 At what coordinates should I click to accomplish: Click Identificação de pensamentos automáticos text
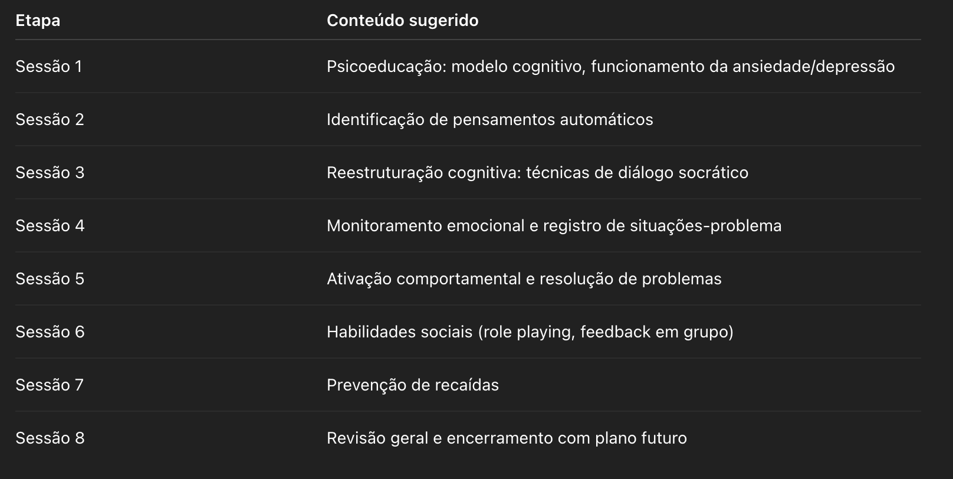click(490, 120)
